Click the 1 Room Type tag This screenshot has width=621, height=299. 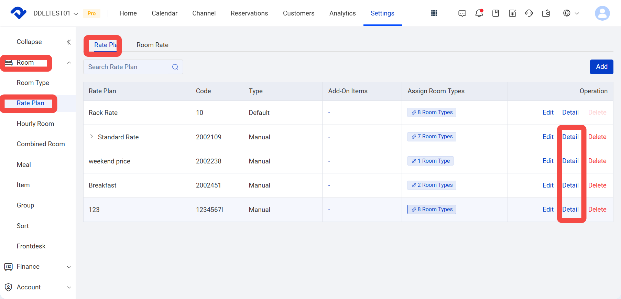pyautogui.click(x=431, y=161)
